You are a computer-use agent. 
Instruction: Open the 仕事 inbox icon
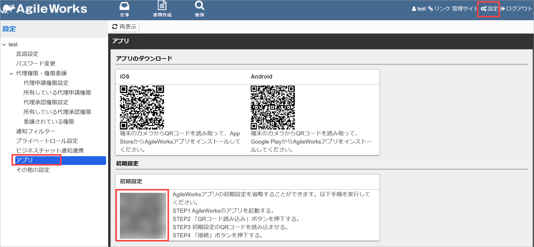[x=125, y=9]
